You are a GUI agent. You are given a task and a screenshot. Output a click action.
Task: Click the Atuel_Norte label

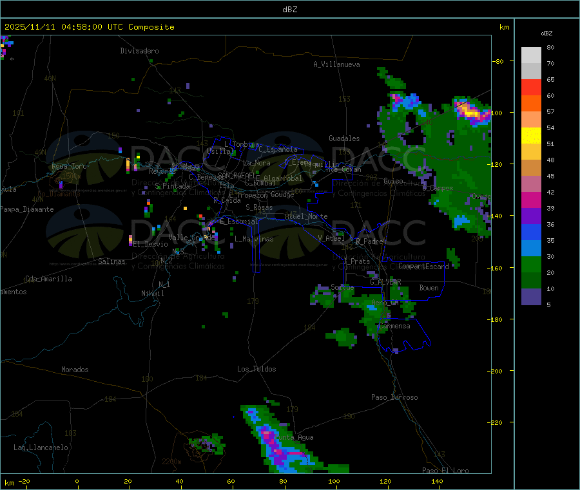click(x=306, y=216)
